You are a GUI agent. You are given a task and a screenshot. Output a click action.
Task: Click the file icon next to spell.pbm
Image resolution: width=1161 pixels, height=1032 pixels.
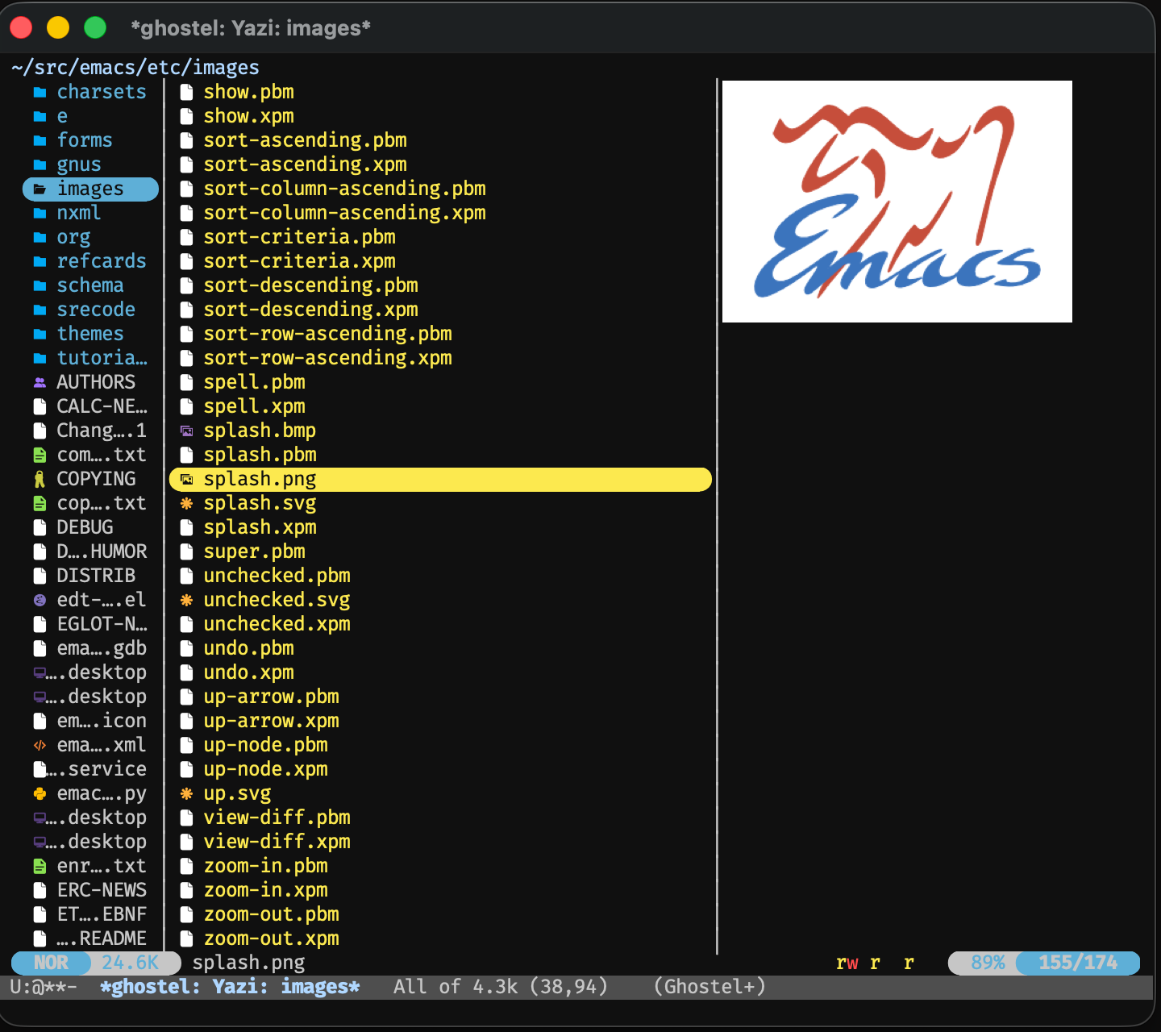[x=186, y=383]
